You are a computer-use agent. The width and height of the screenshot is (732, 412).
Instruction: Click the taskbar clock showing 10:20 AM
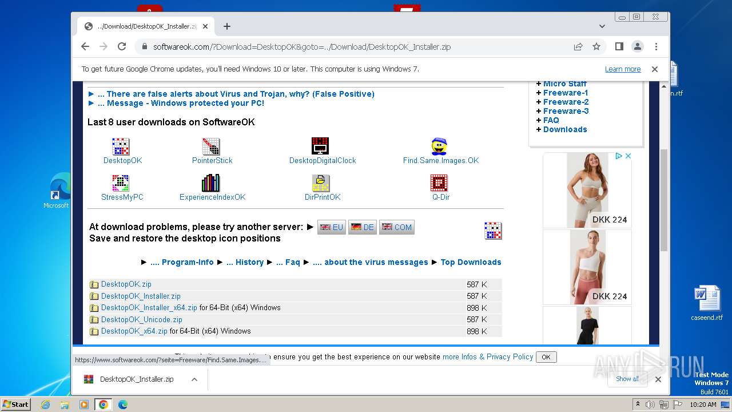(x=703, y=405)
